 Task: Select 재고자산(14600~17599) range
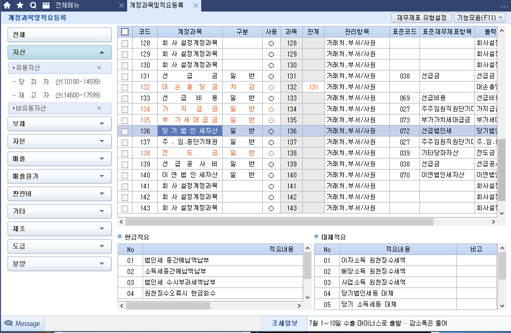[57, 95]
